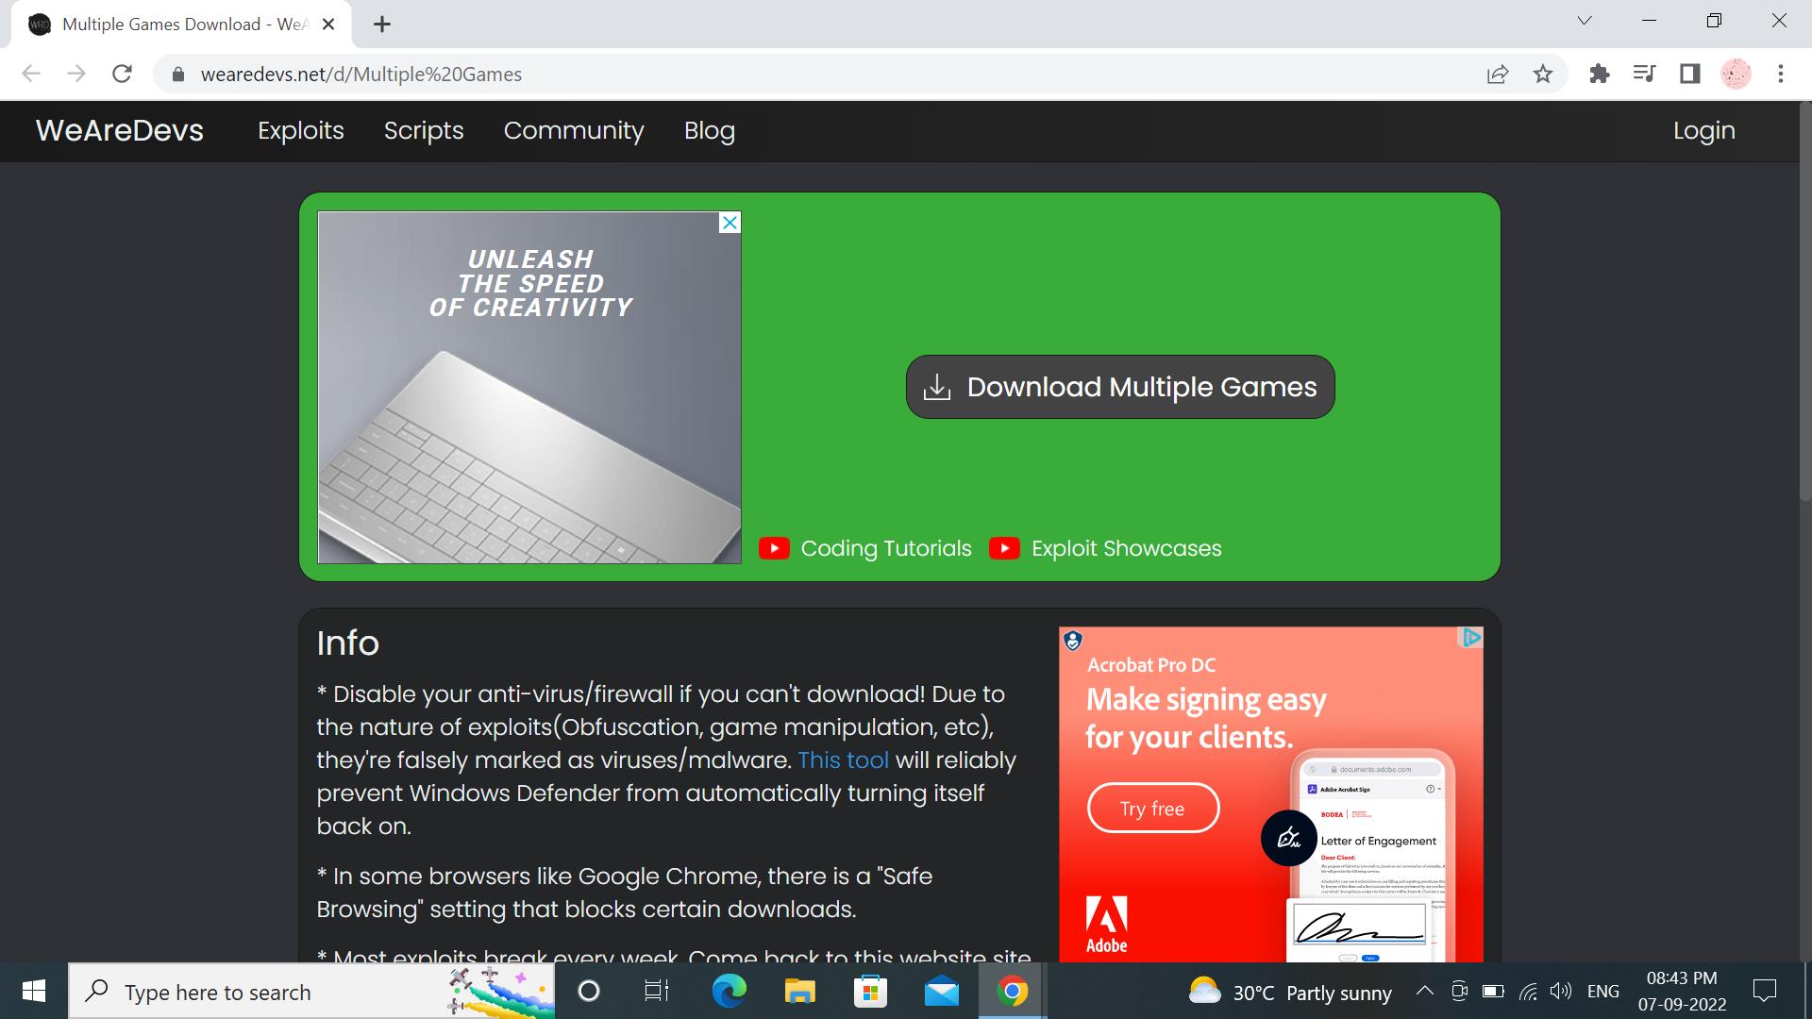Click the Adobe logo in ad
Viewport: 1812px width, 1019px height.
coord(1106,926)
